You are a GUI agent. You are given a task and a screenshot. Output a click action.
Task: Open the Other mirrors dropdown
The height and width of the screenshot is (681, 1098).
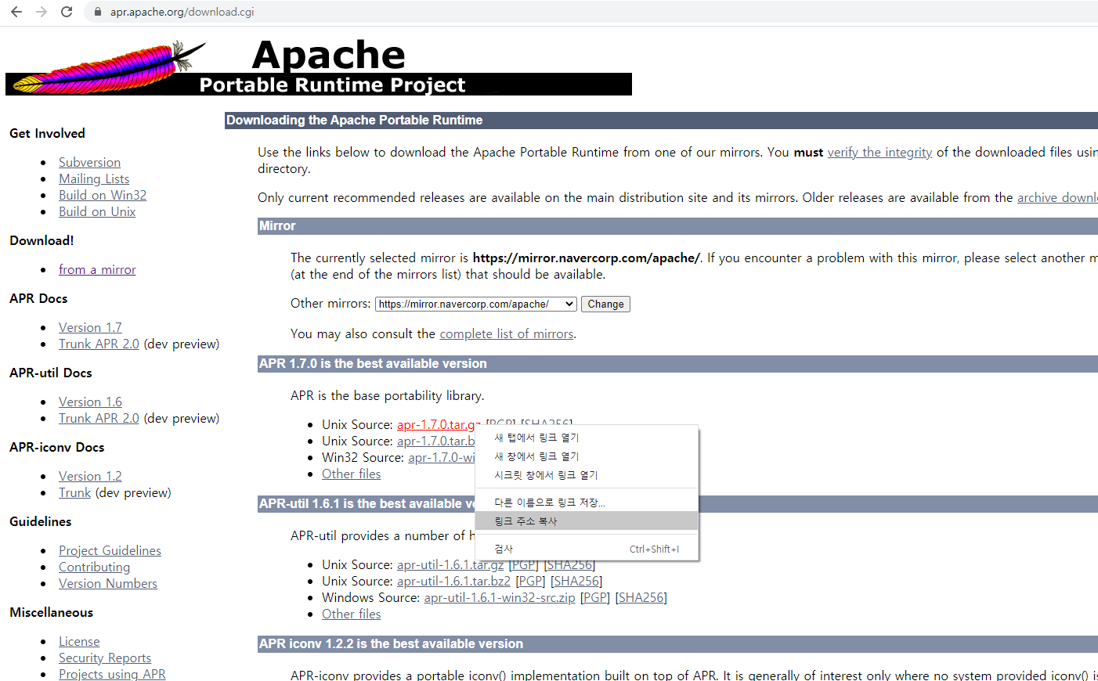pyautogui.click(x=476, y=304)
